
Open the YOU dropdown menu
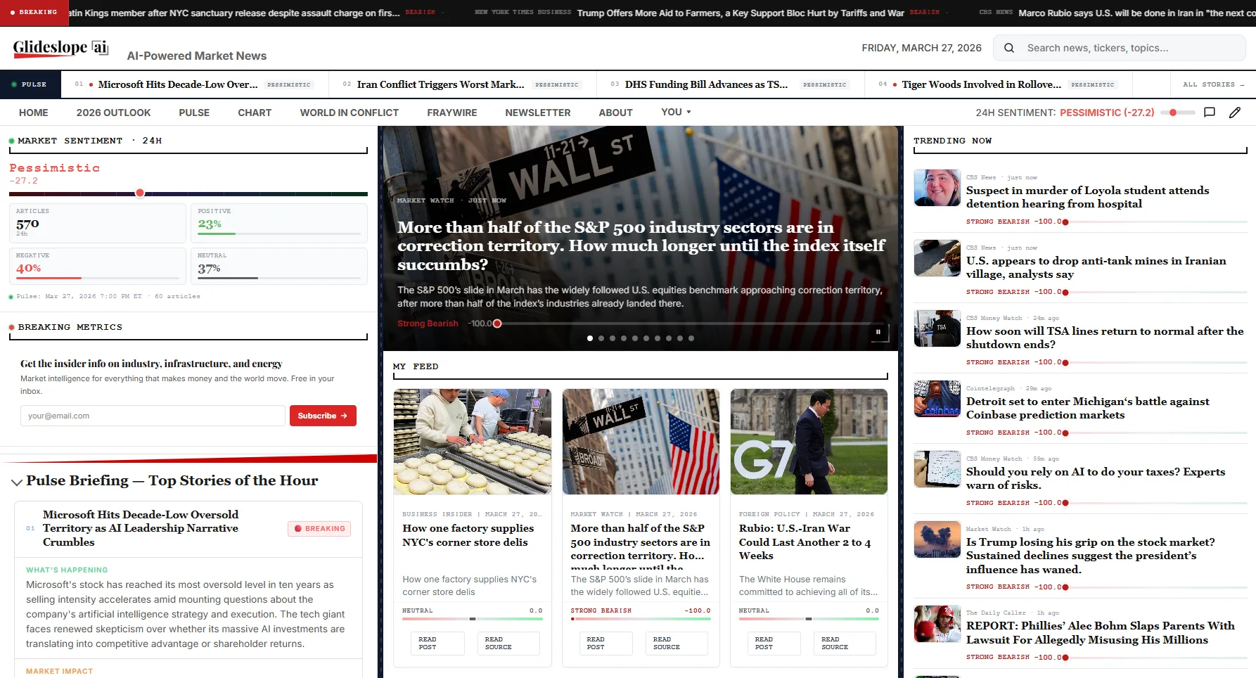coord(676,112)
